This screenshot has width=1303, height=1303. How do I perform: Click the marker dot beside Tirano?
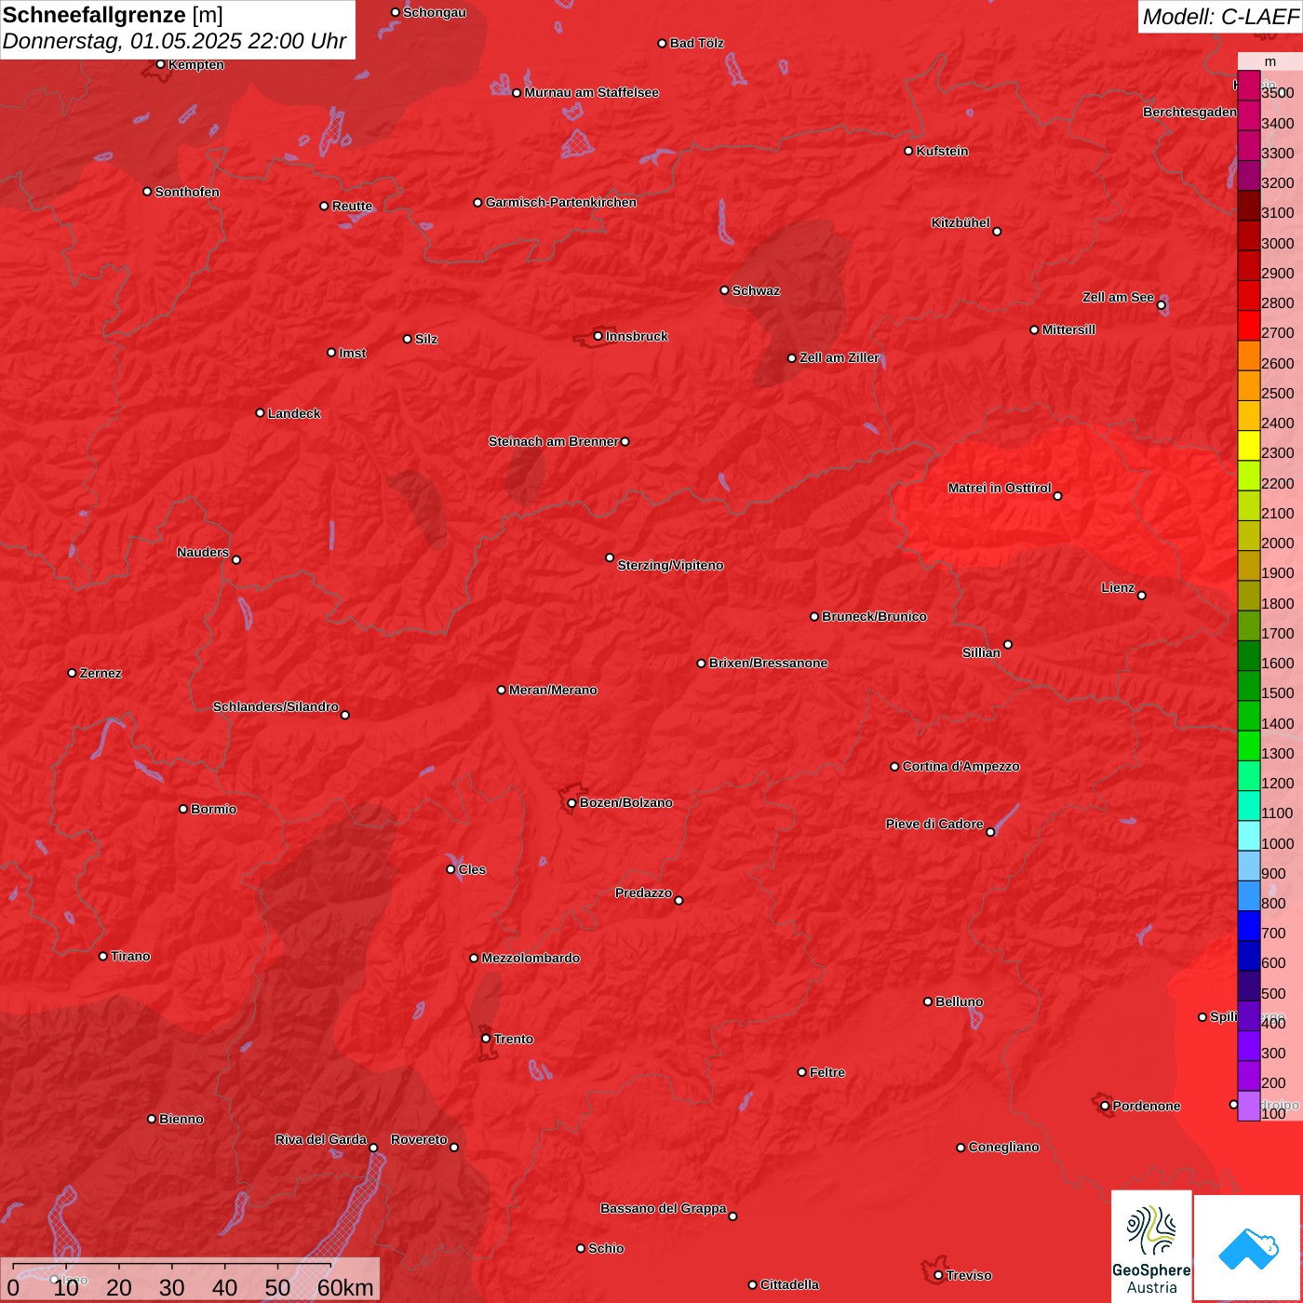[x=103, y=956]
